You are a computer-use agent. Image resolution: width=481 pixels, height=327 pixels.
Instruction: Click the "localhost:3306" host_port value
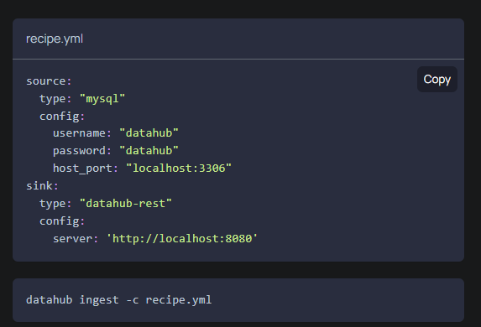[179, 169]
